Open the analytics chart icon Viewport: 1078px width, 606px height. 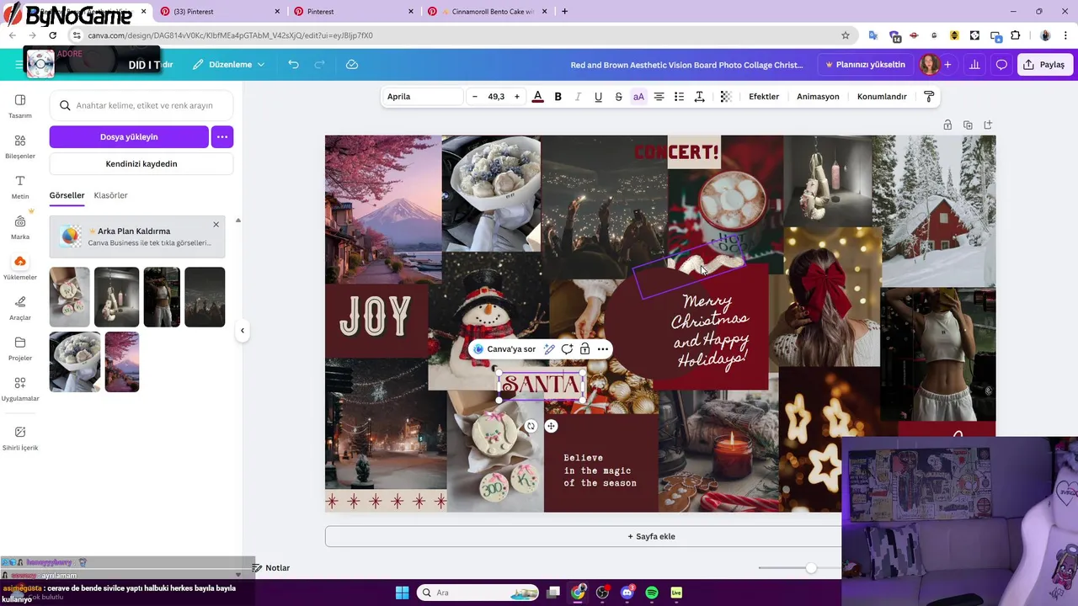pyautogui.click(x=975, y=65)
